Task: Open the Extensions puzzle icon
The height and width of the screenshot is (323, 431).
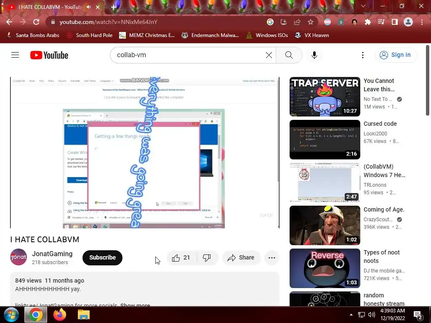Action: pyautogui.click(x=367, y=22)
